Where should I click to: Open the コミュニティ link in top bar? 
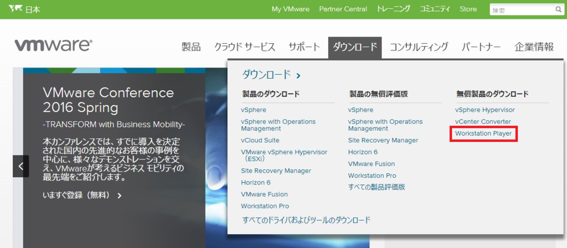[435, 9]
